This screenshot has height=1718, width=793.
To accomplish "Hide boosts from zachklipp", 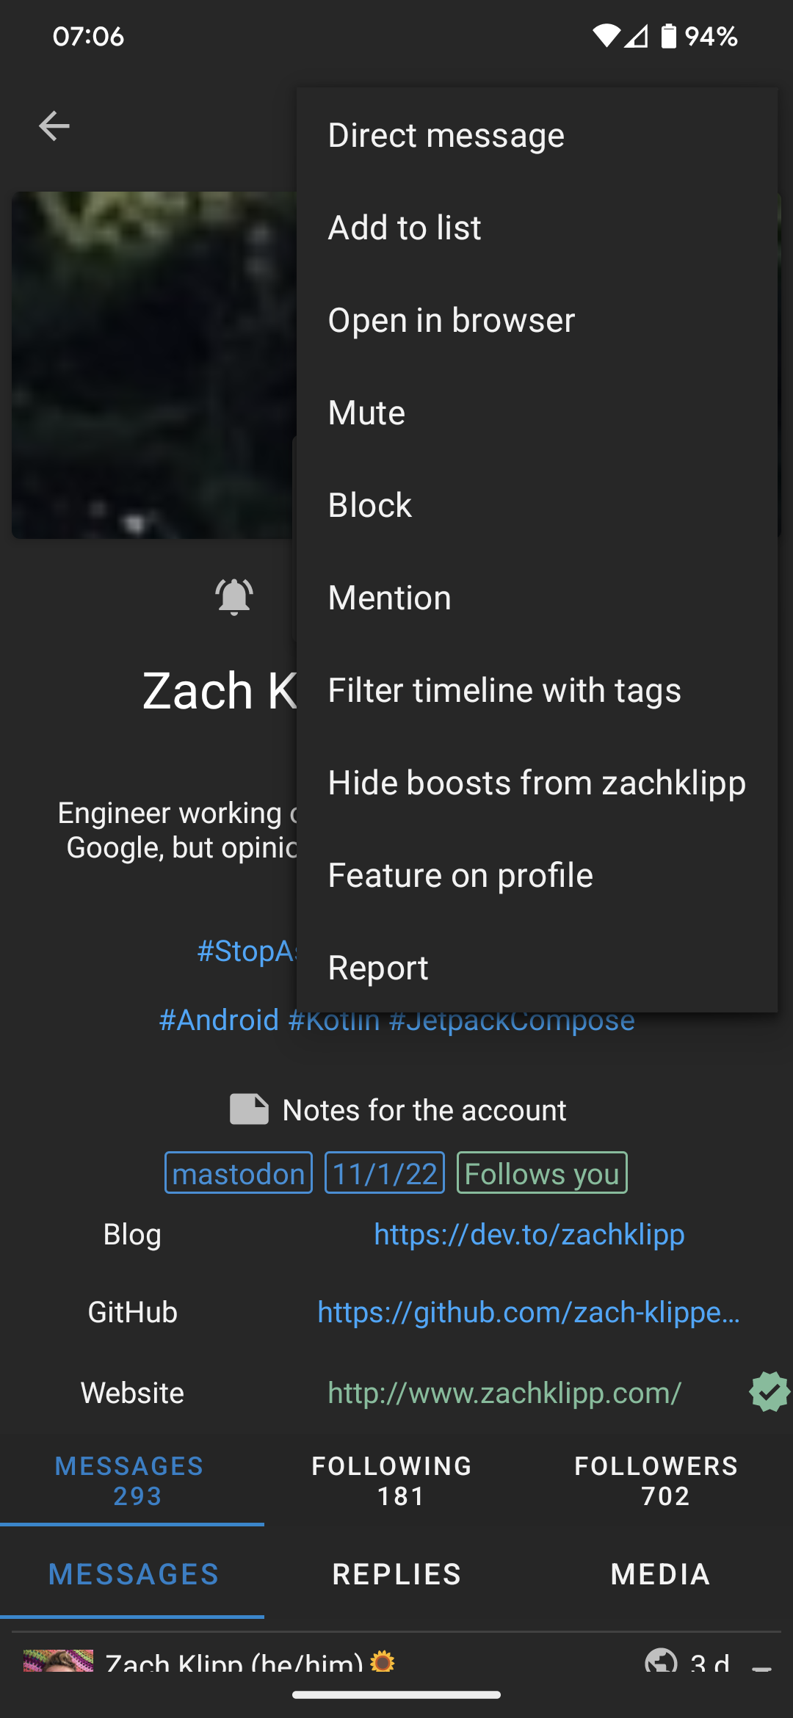I will click(537, 782).
